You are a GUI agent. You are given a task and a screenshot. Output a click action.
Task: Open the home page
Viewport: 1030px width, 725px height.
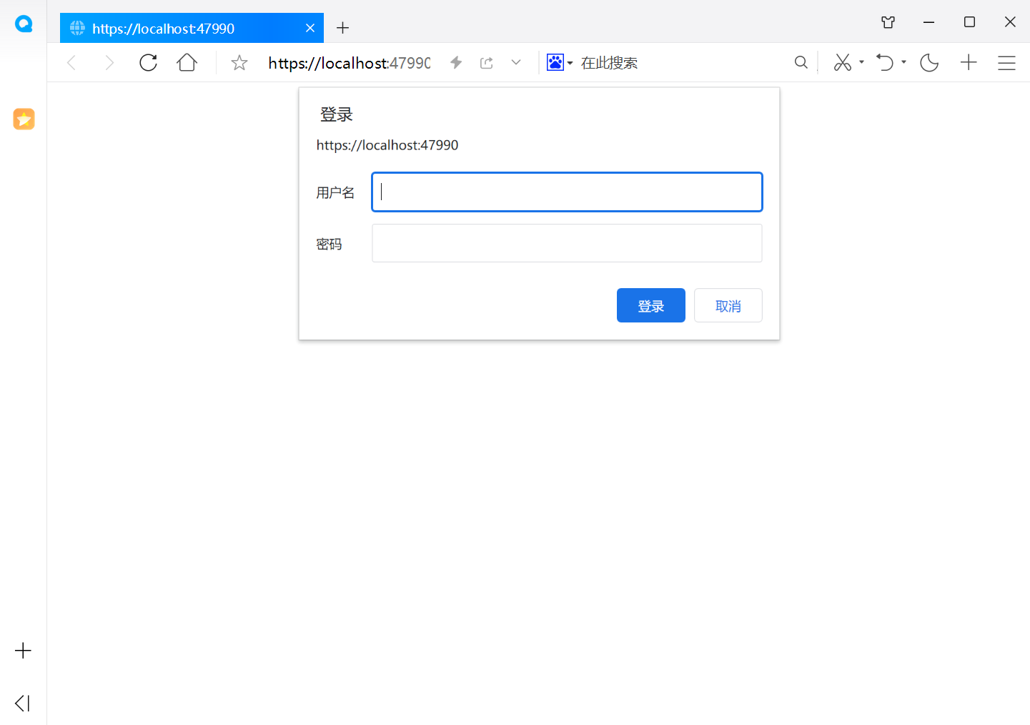187,63
